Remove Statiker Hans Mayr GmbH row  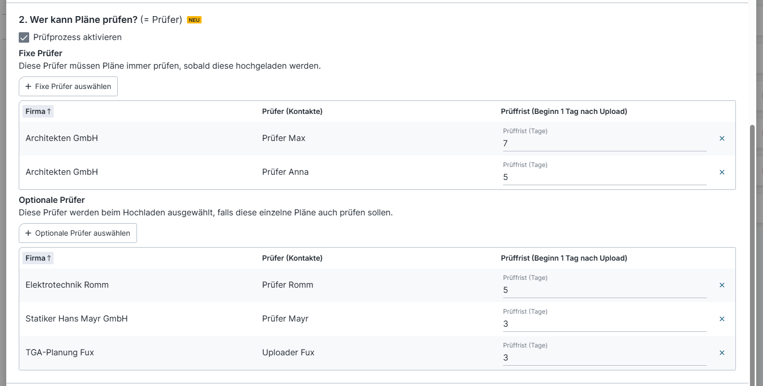point(722,319)
